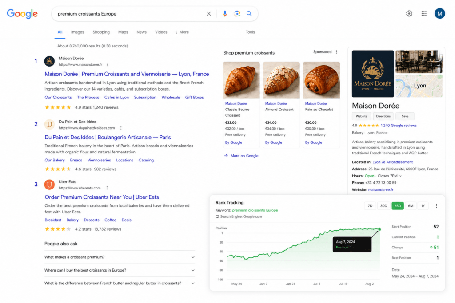Expand French butter difference question

(x=120, y=283)
